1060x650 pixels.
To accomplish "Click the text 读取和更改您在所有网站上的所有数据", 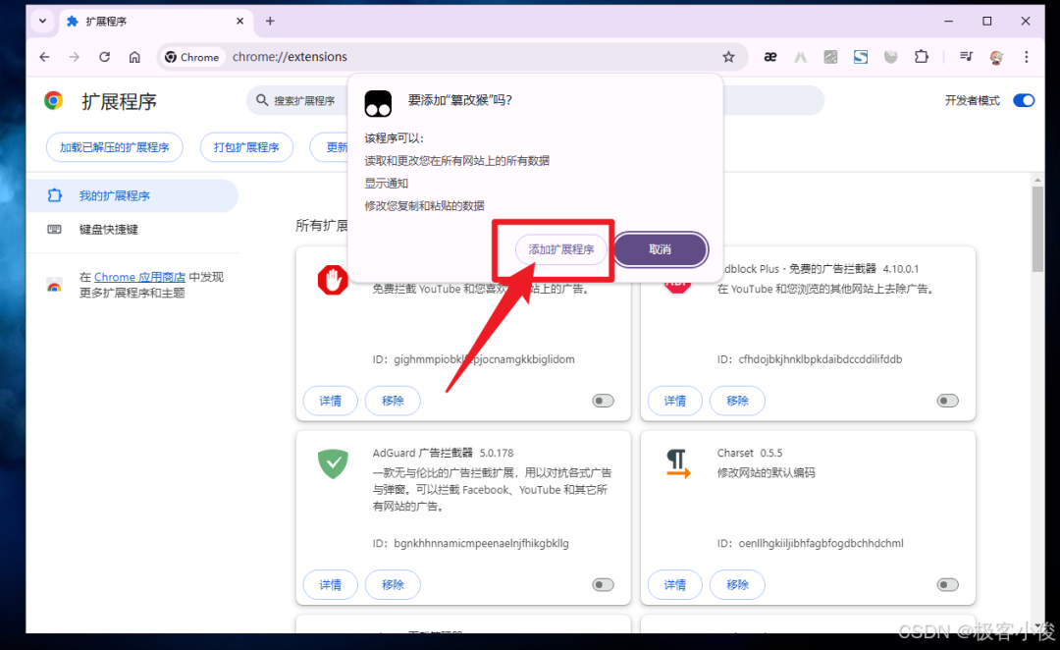I will tap(457, 160).
